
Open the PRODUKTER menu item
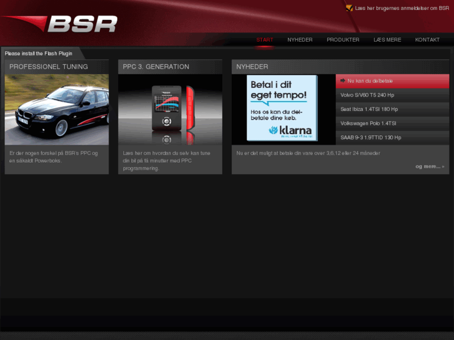click(x=343, y=40)
